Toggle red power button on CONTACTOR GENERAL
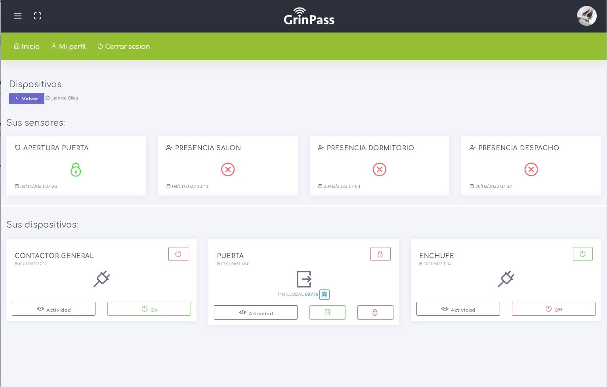Image resolution: width=607 pixels, height=387 pixels. pyautogui.click(x=178, y=254)
